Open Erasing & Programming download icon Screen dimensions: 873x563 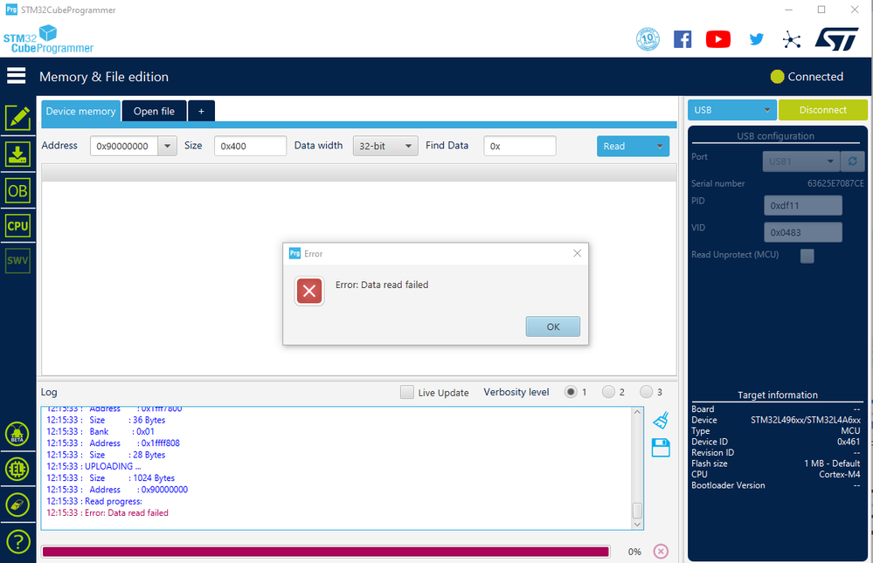pos(17,154)
